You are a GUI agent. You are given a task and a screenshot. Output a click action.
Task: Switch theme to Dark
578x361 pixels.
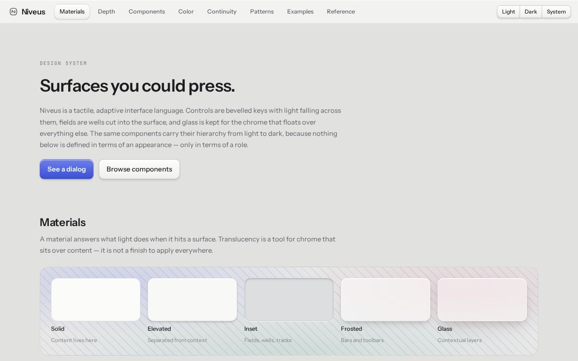[531, 12]
